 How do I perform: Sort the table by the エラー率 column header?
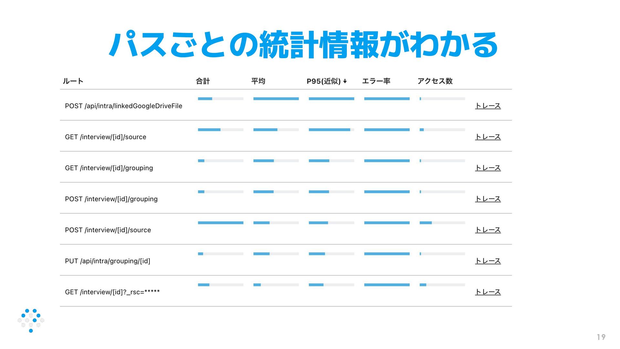pos(376,81)
